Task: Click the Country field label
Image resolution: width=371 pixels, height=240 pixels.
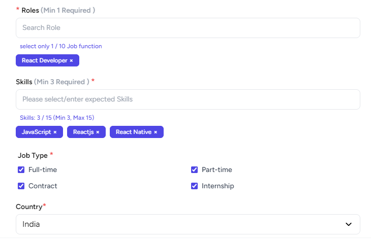Action: [29, 207]
